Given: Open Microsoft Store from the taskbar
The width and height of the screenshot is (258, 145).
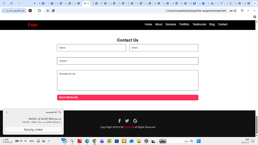Looking at the screenshot, I should [x=117, y=141].
